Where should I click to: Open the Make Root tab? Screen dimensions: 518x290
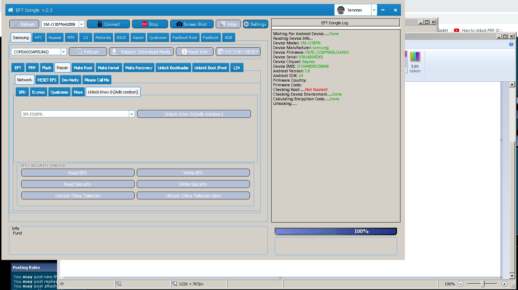pyautogui.click(x=83, y=68)
